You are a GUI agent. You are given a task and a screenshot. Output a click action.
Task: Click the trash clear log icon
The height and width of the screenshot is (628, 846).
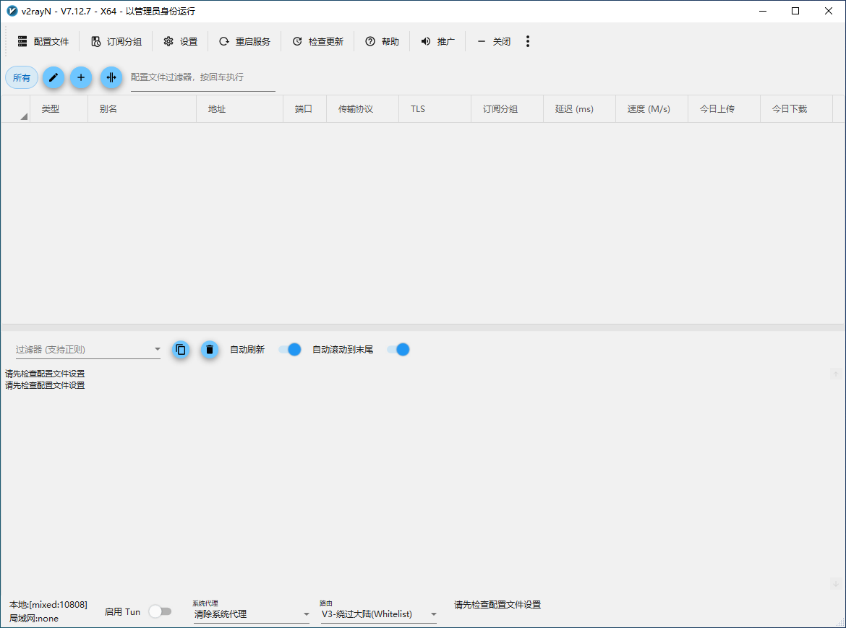tap(210, 350)
